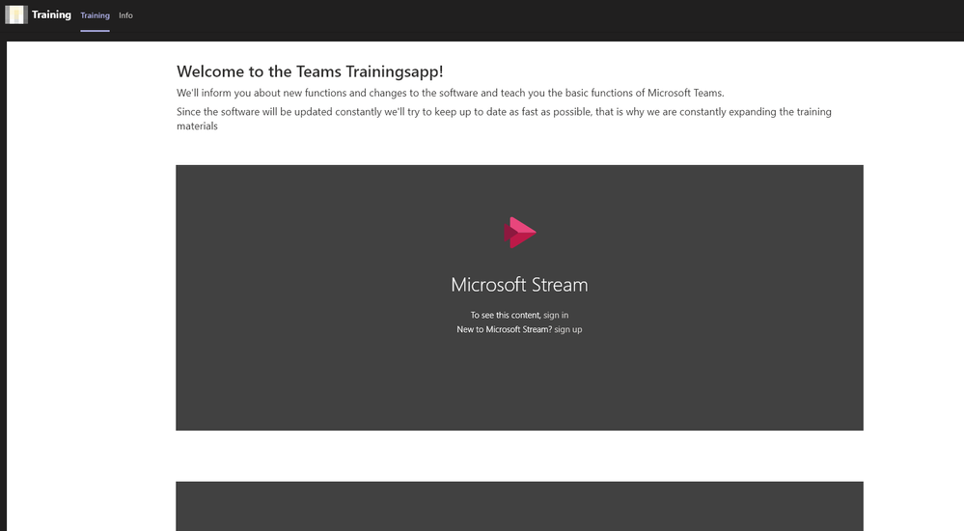This screenshot has width=964, height=531.
Task: Click the 'Microsoft Stream' title text
Action: (519, 284)
